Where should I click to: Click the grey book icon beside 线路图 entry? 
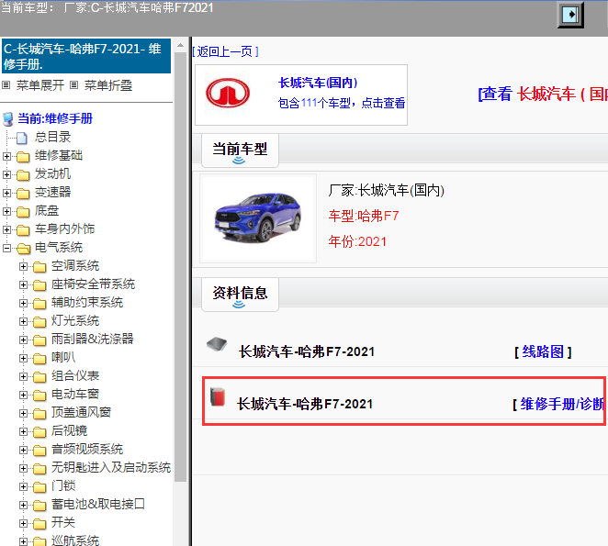point(217,344)
